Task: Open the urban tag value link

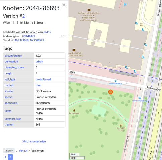Action: pyautogui.click(x=39, y=62)
